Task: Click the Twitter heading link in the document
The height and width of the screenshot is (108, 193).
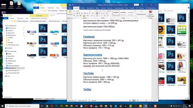Action: pyautogui.click(x=87, y=89)
